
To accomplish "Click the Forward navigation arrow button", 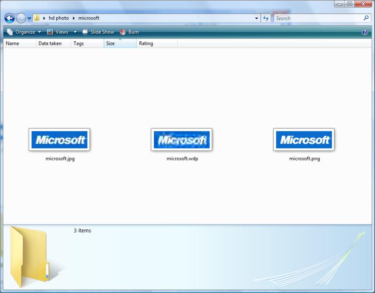I will point(21,18).
